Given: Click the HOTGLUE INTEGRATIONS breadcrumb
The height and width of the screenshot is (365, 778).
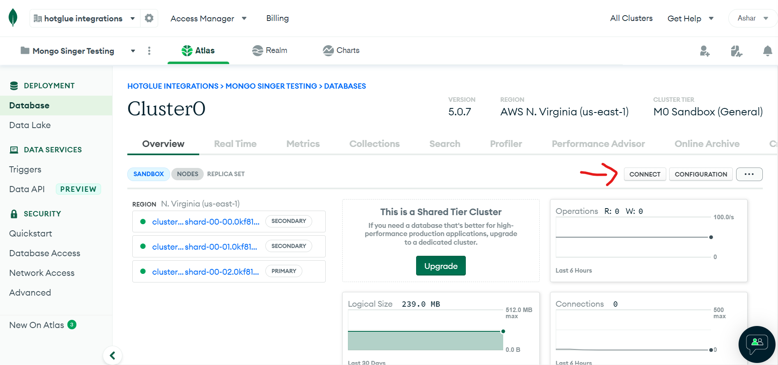Looking at the screenshot, I should tap(173, 86).
